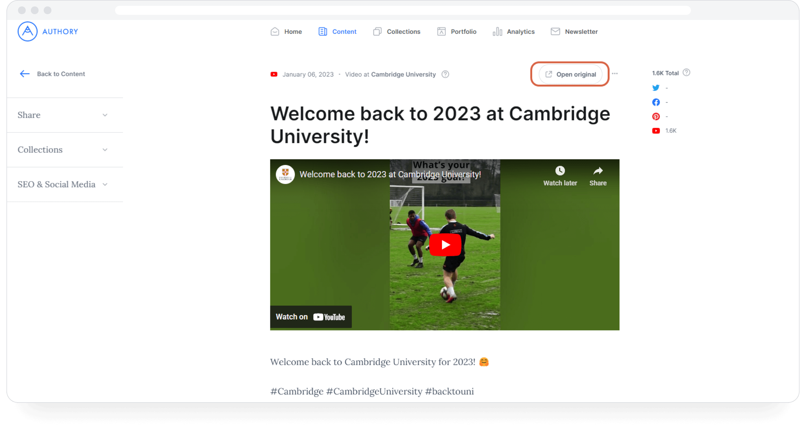Go to the Newsletter tab
The width and height of the screenshot is (806, 435).
pos(574,32)
